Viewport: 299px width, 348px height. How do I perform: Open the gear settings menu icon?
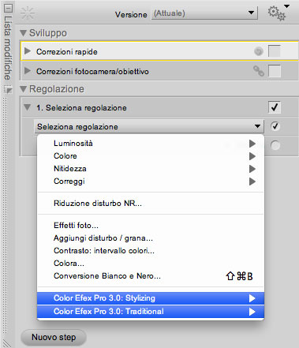[278, 13]
